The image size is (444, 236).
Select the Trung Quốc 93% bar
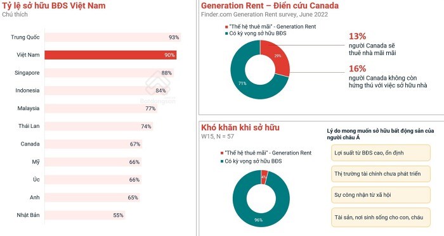tap(113, 37)
